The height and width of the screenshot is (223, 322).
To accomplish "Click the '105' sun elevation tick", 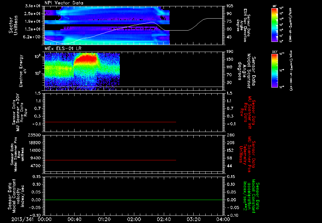I will [229, 6].
